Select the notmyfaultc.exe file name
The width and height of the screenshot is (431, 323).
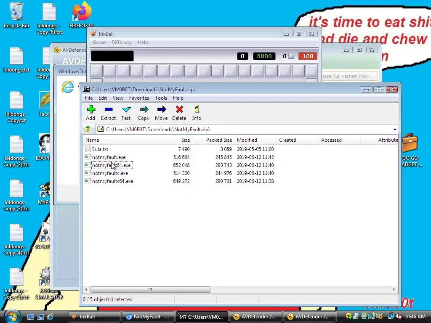click(110, 173)
